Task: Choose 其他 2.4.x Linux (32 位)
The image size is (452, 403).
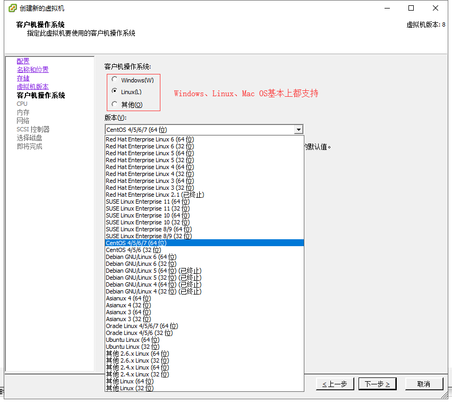Action: 204,375
